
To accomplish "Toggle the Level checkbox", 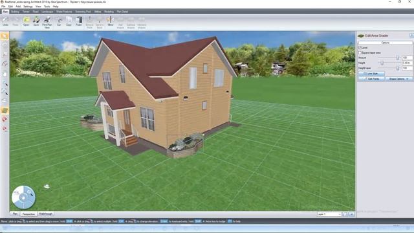I will point(360,47).
